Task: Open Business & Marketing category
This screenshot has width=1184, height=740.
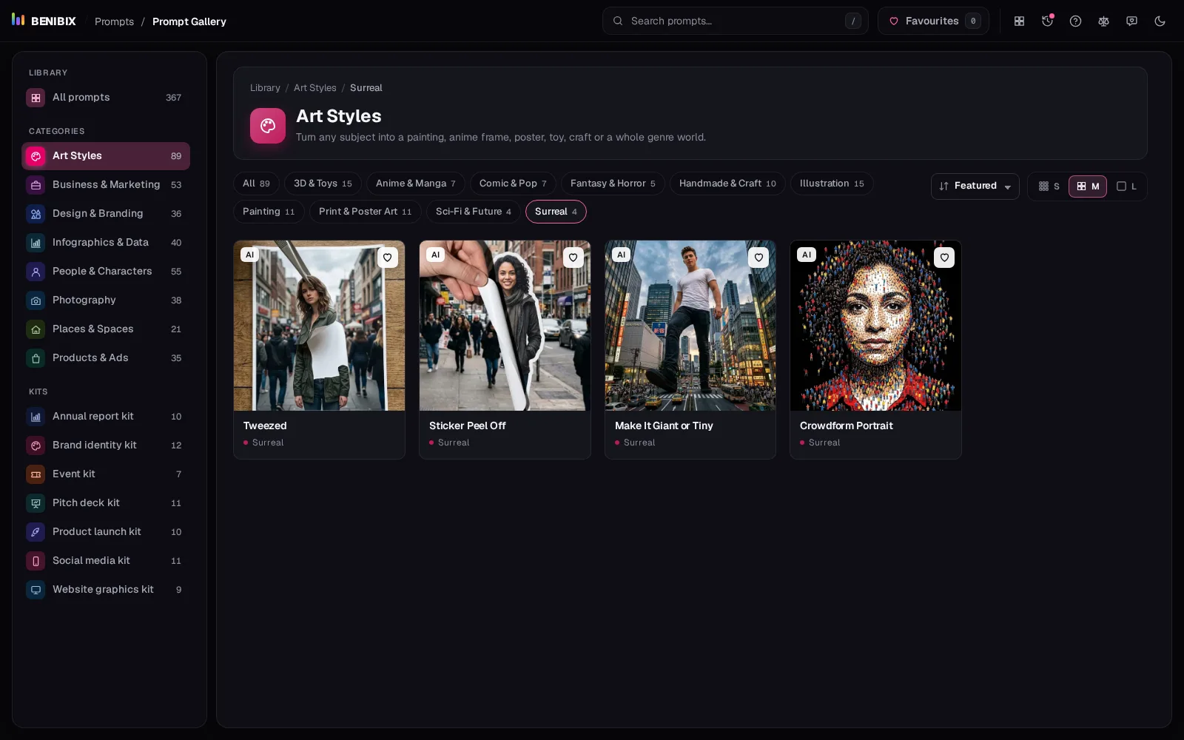Action: coord(106,185)
